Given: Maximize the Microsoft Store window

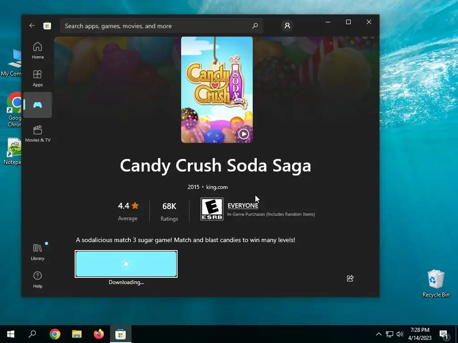Looking at the screenshot, I should (x=348, y=22).
